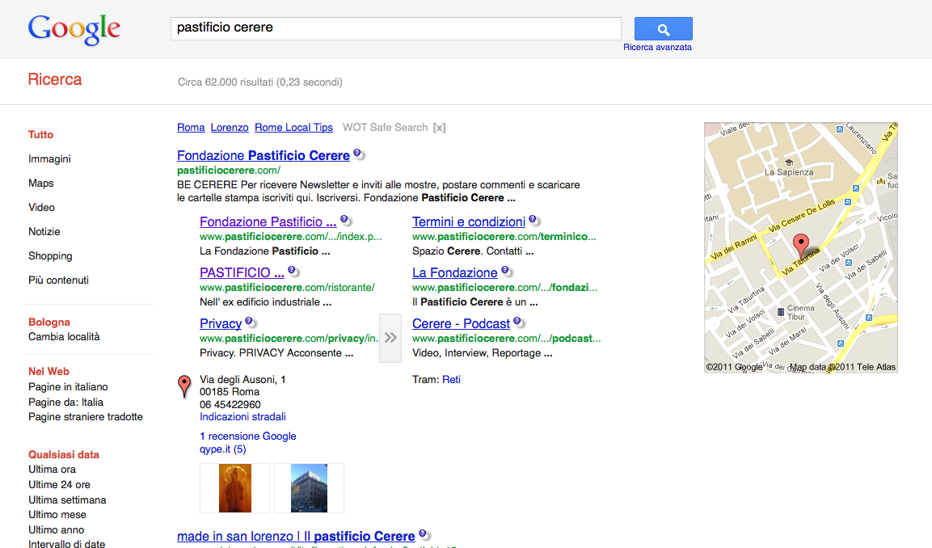The height and width of the screenshot is (548, 932).
Task: Click the search box with pastificio cerere
Action: point(396,28)
